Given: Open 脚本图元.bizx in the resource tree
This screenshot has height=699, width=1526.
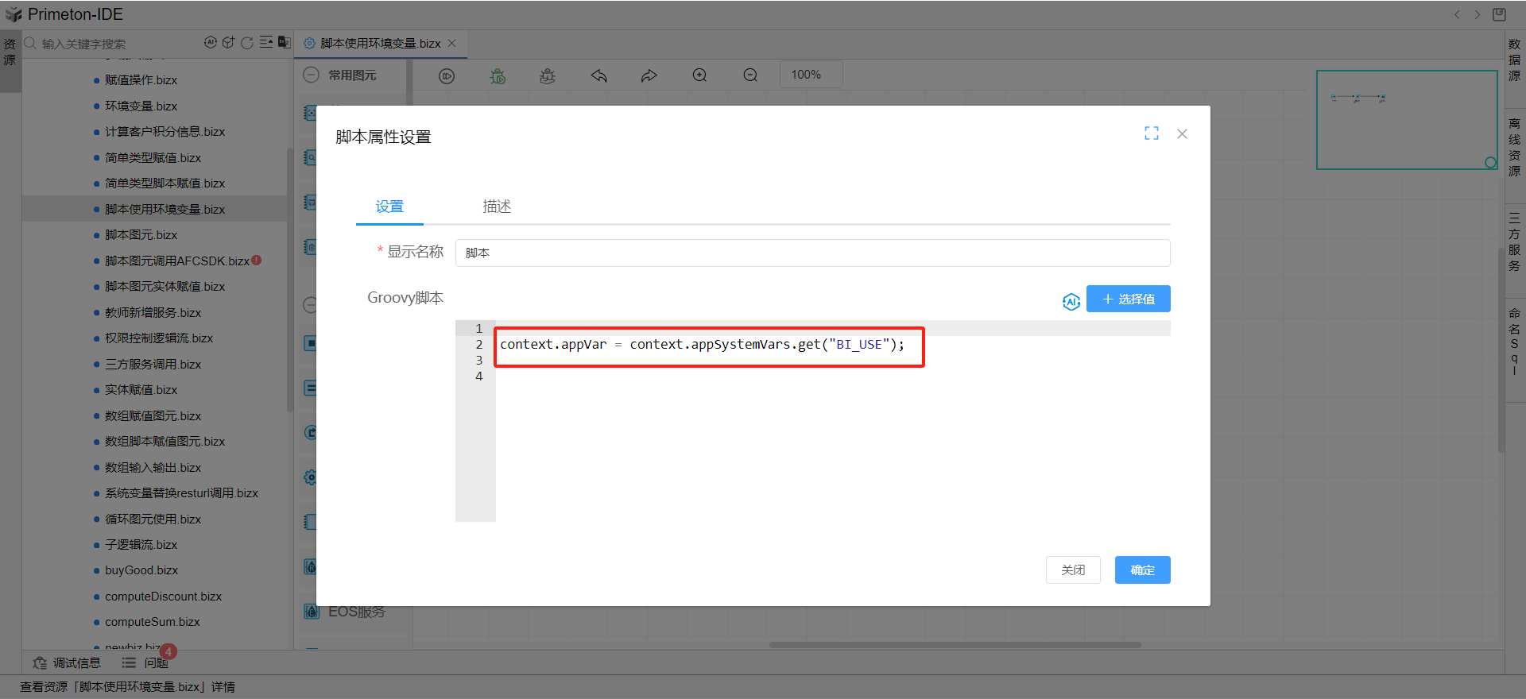Looking at the screenshot, I should 141,235.
